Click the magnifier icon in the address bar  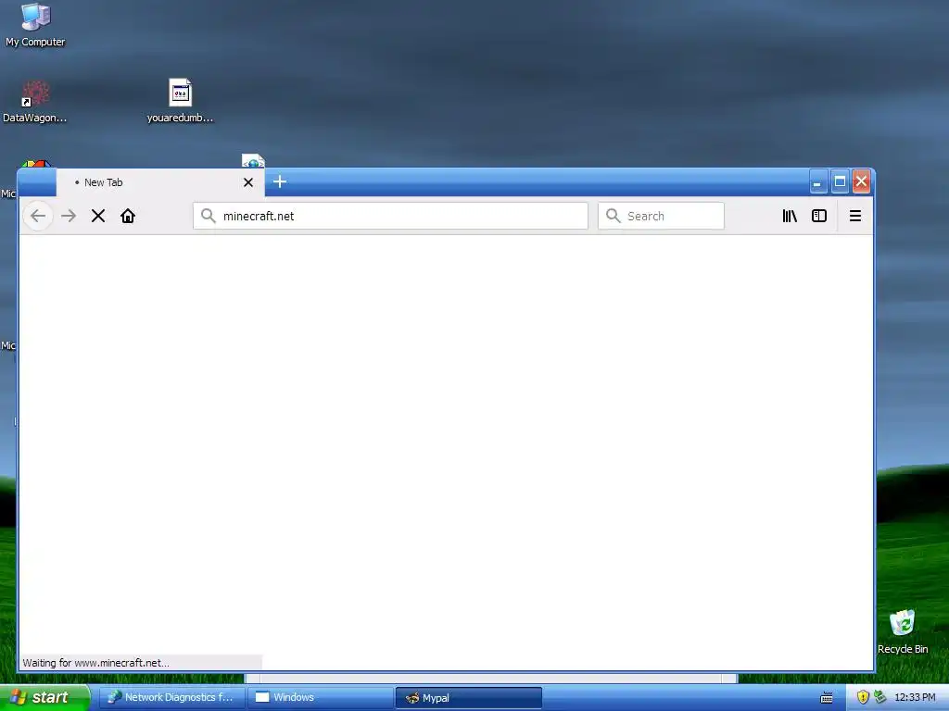point(209,216)
